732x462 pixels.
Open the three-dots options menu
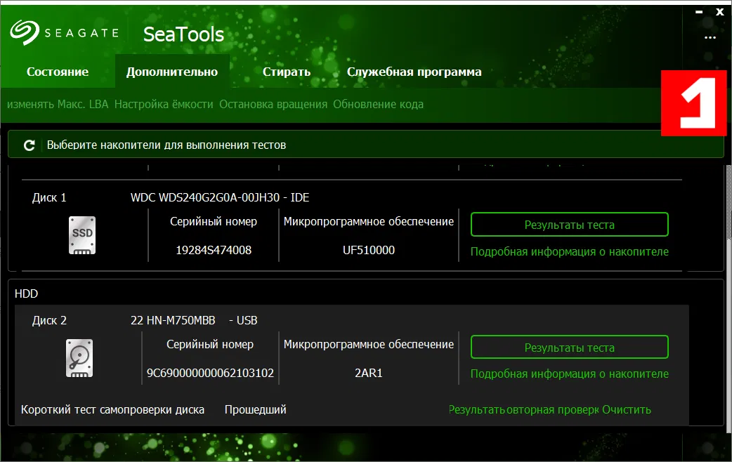[x=710, y=39]
